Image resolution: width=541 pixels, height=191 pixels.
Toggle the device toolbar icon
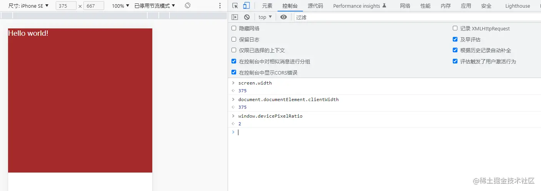point(246,6)
